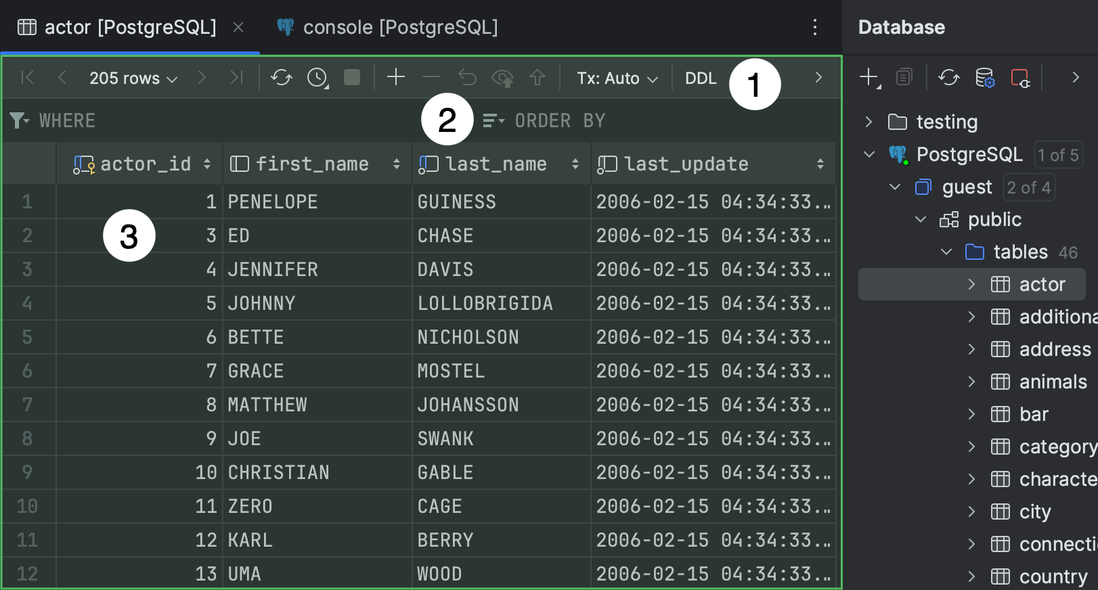
Task: Add a new row with plus icon
Action: (396, 78)
